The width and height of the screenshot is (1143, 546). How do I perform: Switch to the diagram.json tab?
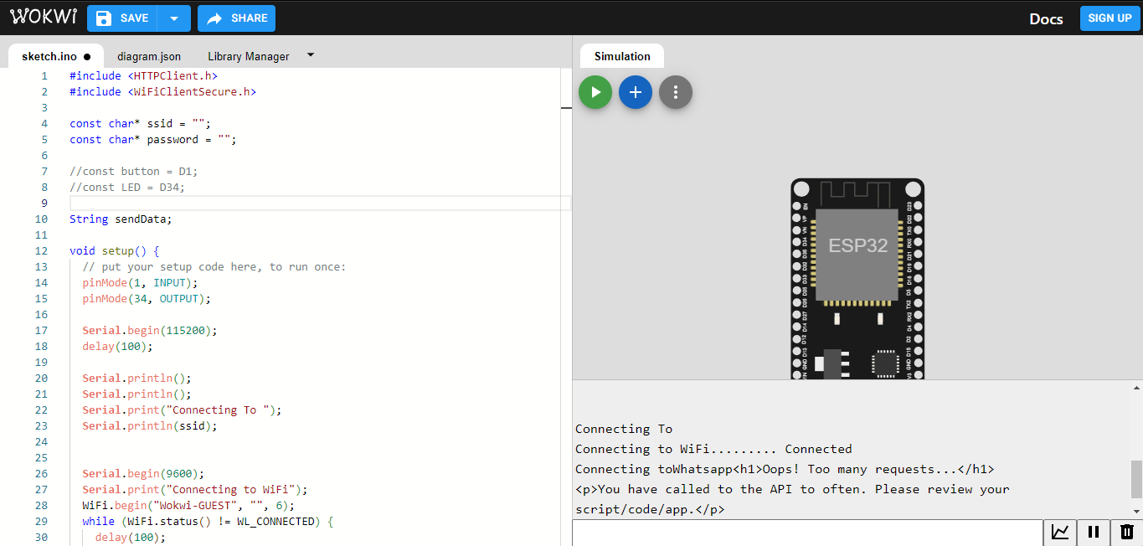point(149,56)
